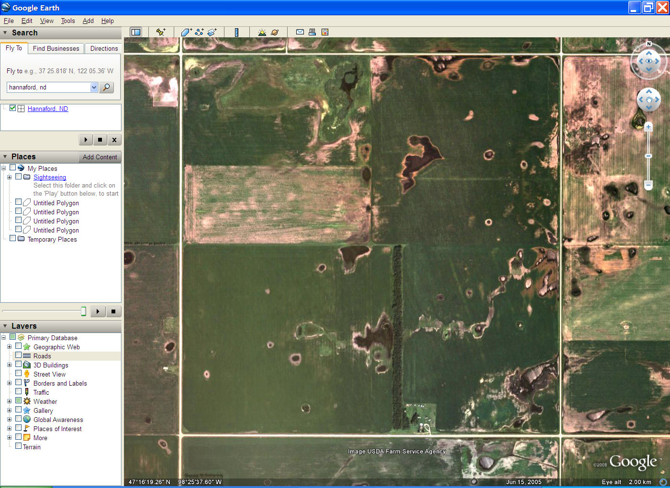Screen dimensions: 670x488
Task: Click the search magnifier button
Action: coord(106,87)
